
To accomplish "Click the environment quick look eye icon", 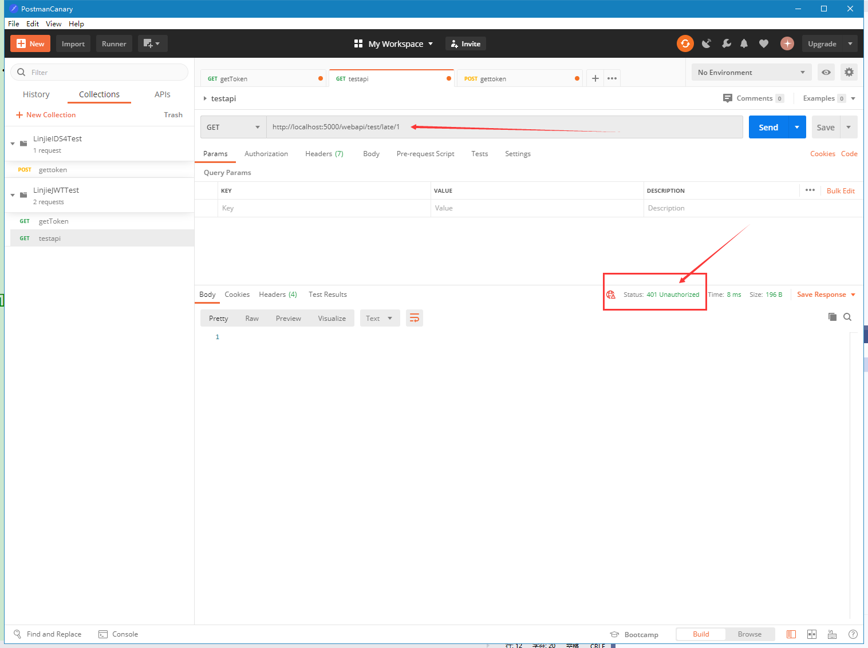I will (x=826, y=72).
